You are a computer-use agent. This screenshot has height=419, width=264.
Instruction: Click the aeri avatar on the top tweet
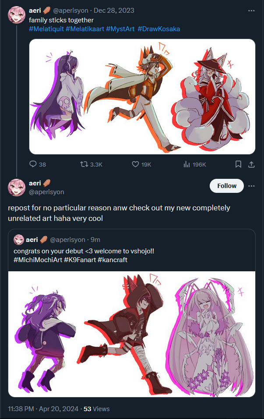pyautogui.click(x=17, y=15)
